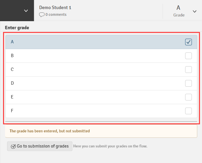Uncheck the grade A checkbox

[189, 42]
